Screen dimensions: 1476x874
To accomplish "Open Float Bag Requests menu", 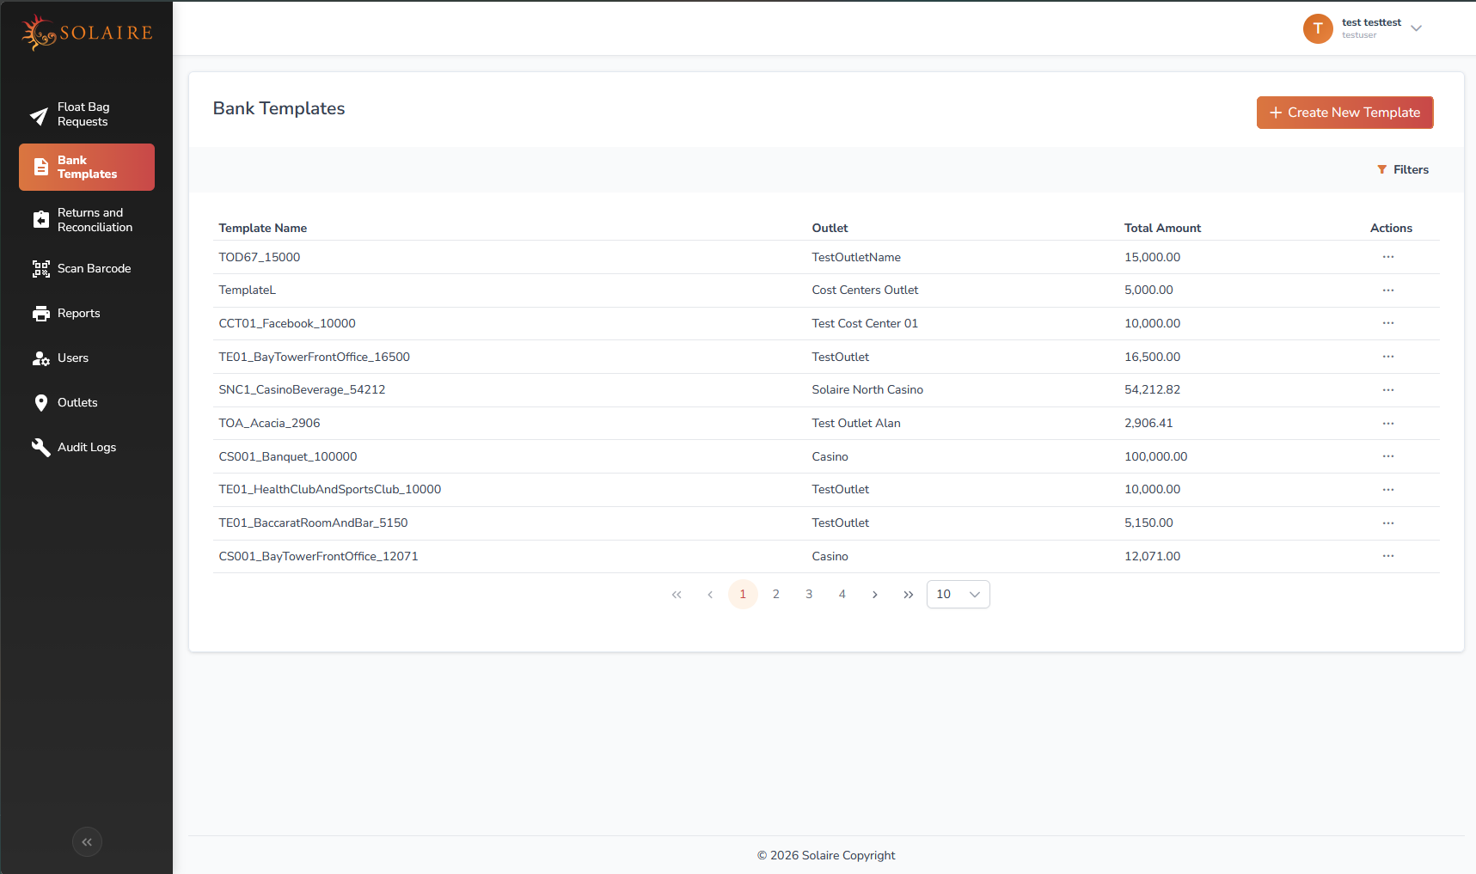I will tap(87, 115).
